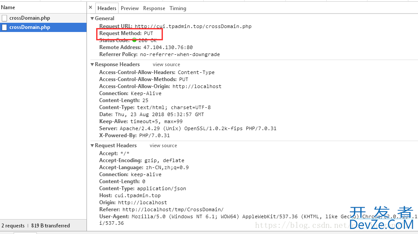The image size is (418, 234).
Task: Click Accept-Language zh-CN row
Action: click(x=144, y=167)
